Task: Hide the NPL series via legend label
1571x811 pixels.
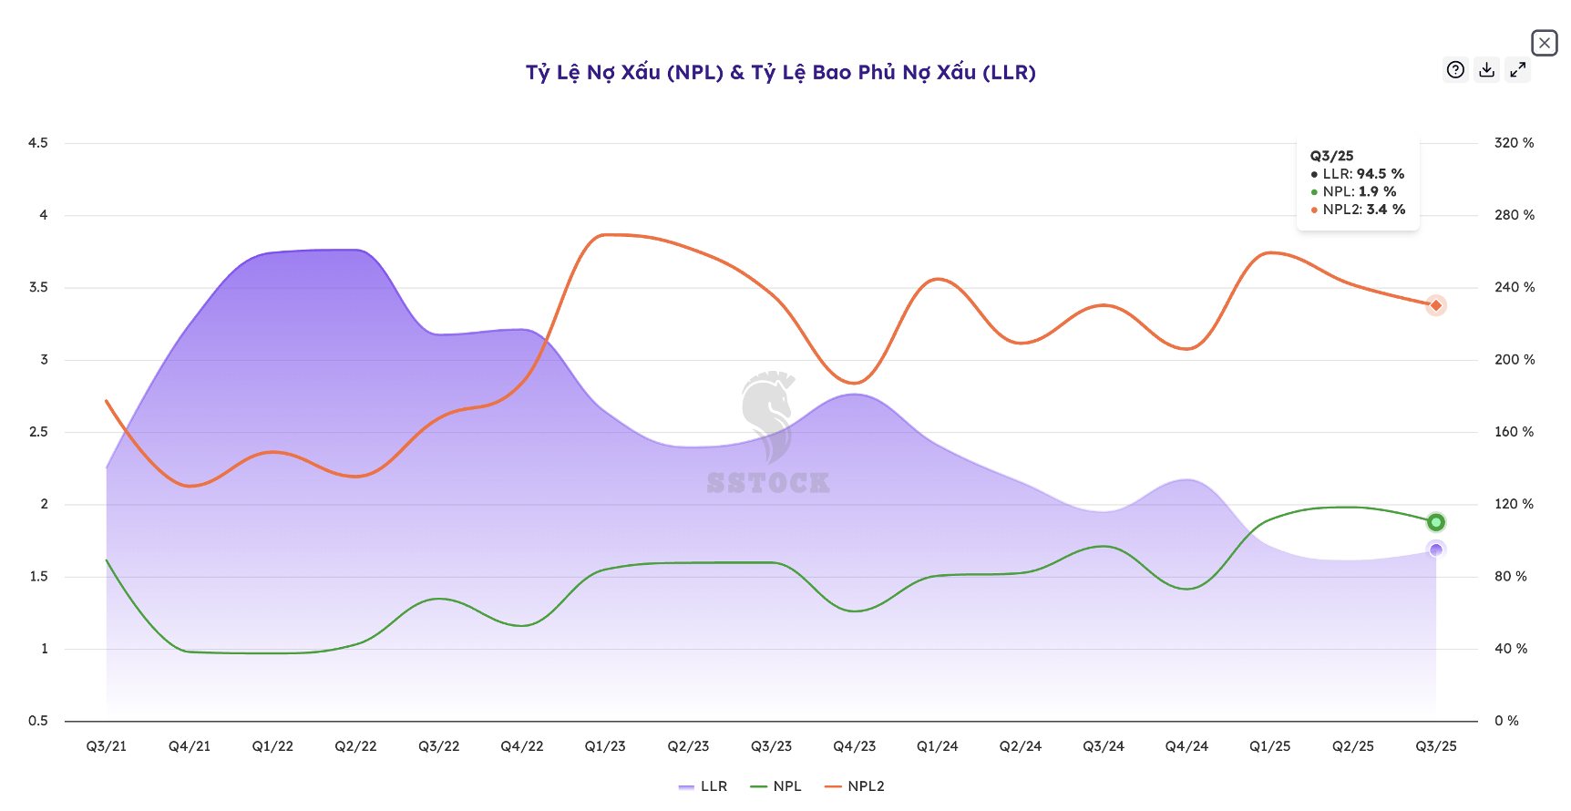Action: click(x=787, y=785)
